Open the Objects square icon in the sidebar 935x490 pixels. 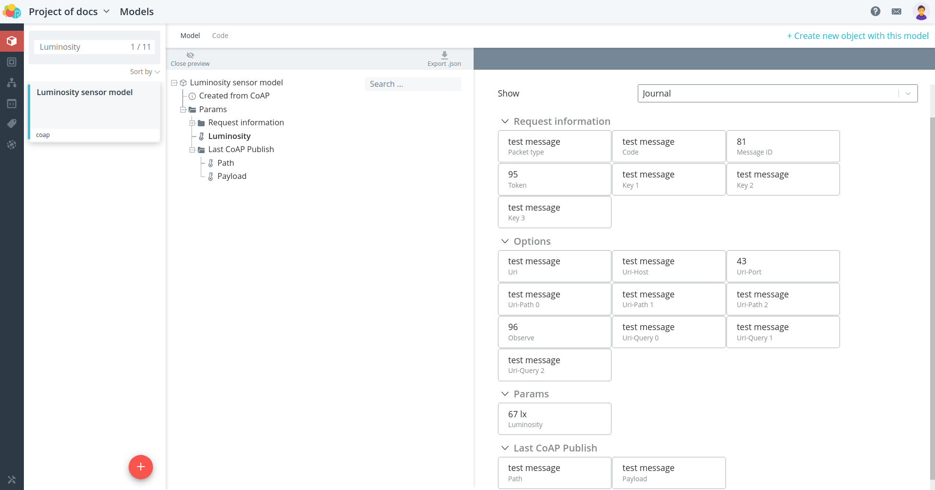pyautogui.click(x=12, y=62)
